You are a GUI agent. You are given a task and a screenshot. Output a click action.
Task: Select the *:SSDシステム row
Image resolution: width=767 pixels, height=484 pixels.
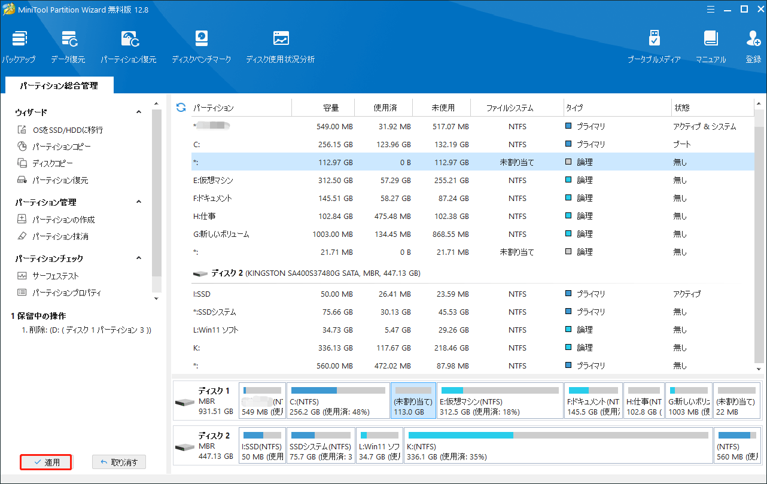coord(472,312)
